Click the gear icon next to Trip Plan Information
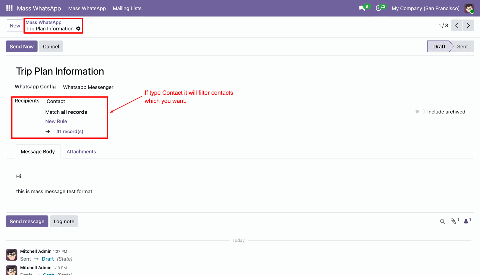 (78, 29)
